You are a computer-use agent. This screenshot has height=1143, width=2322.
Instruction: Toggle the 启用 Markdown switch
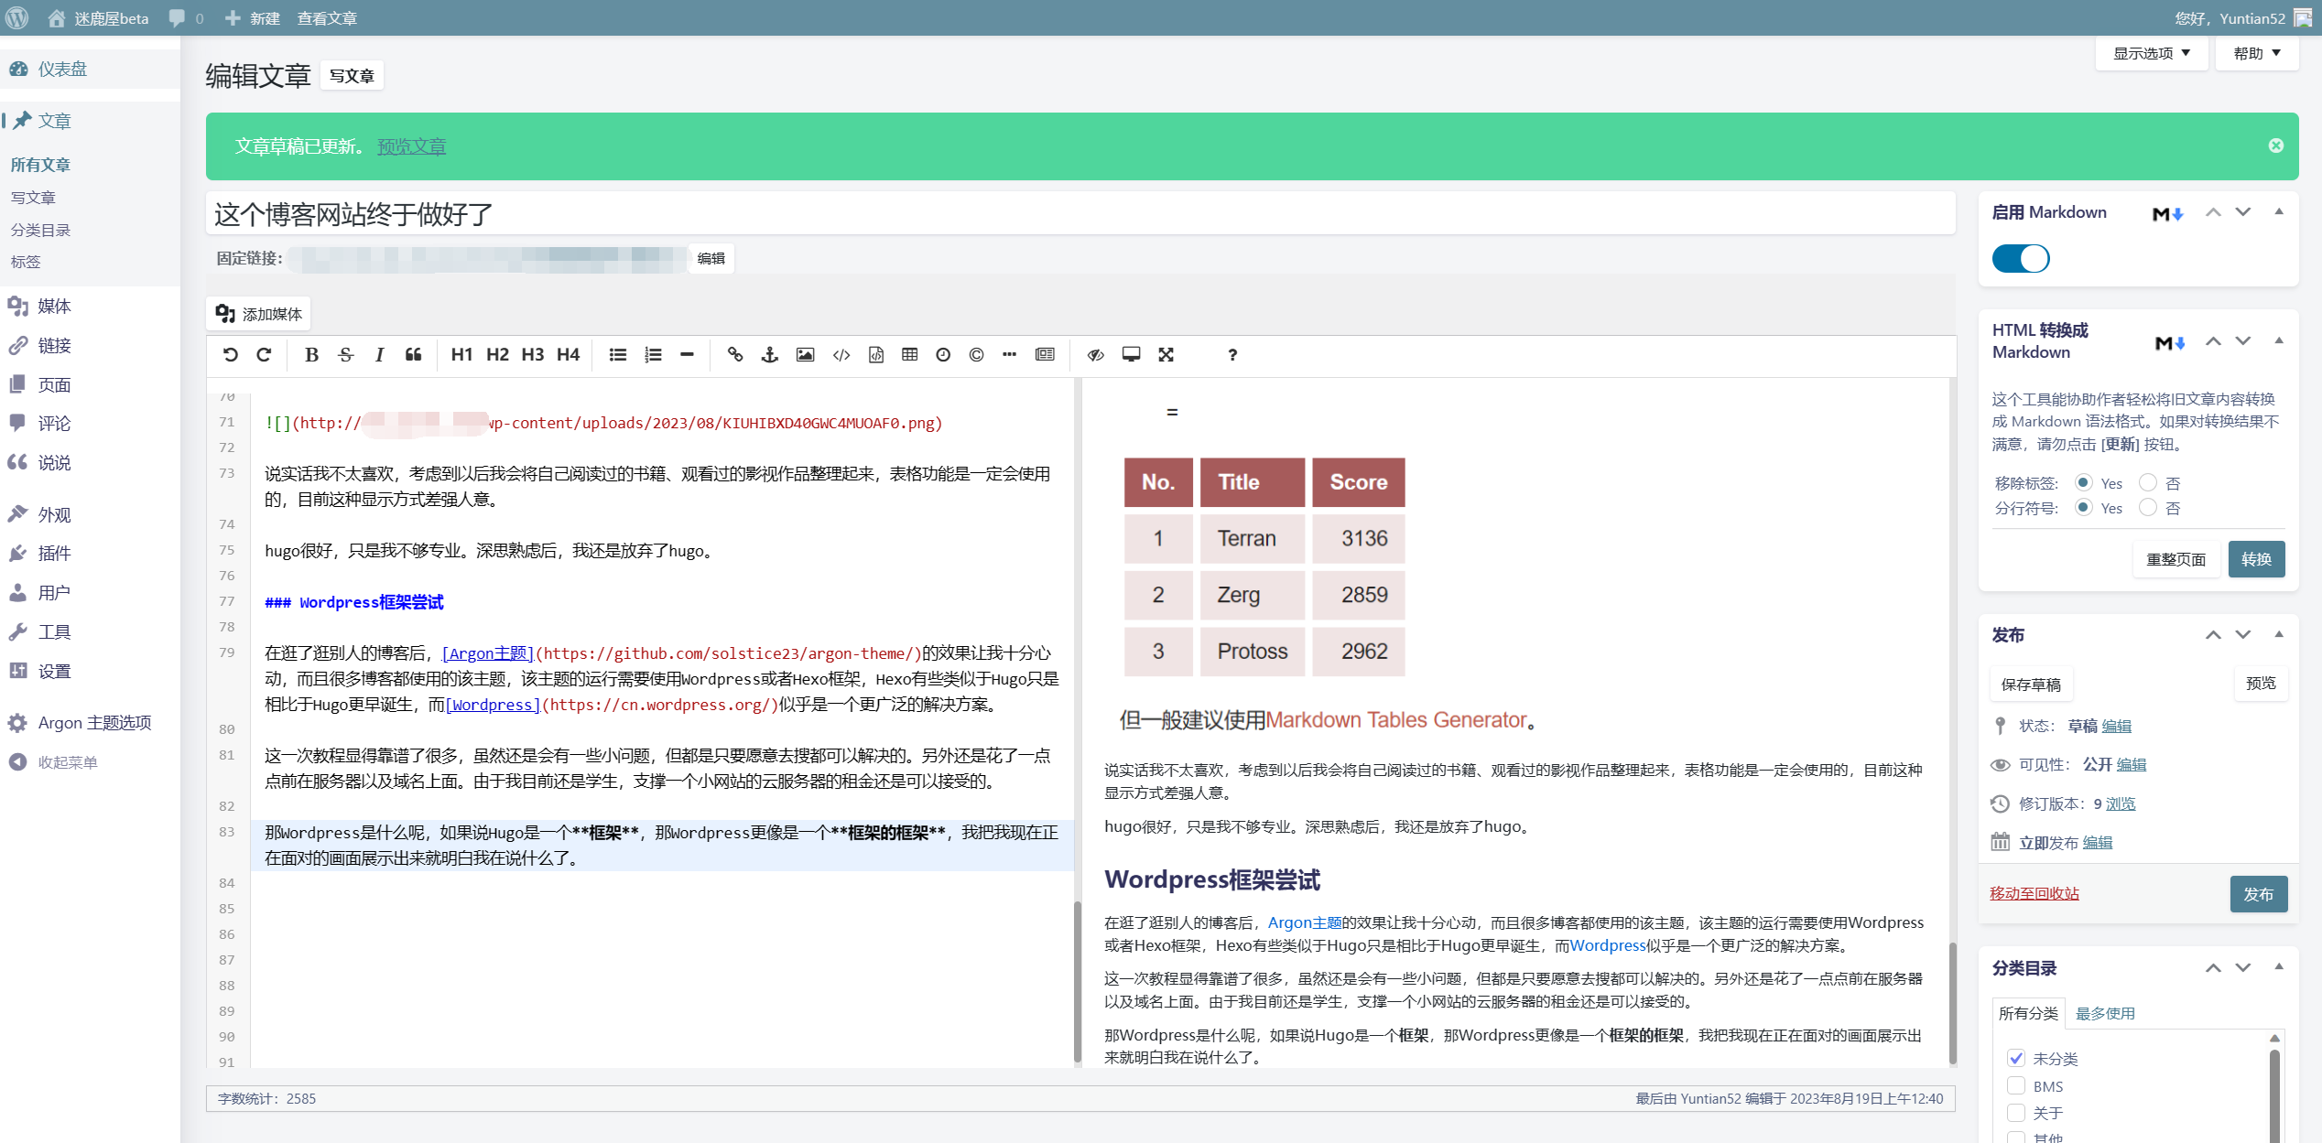2021,259
